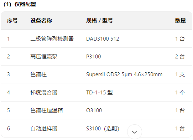Click the P3100 model cell
Viewport: 193px width, 140px height.
click(x=124, y=57)
